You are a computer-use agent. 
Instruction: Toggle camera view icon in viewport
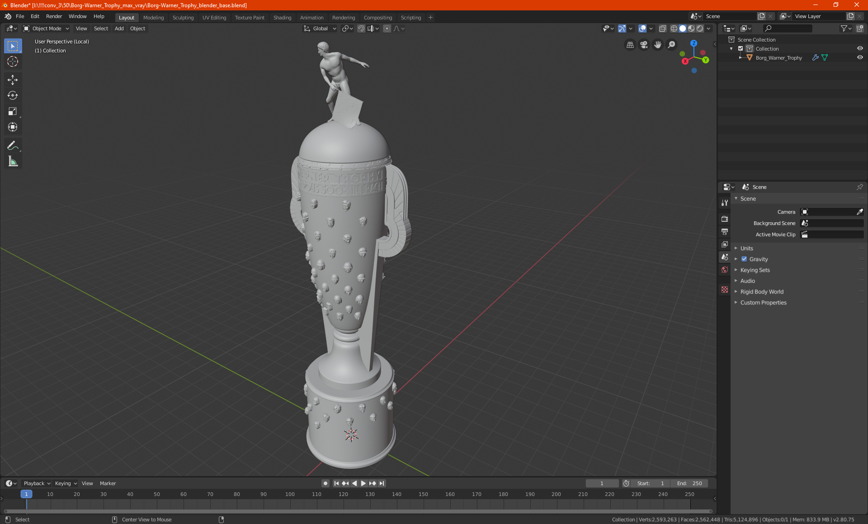(x=644, y=45)
